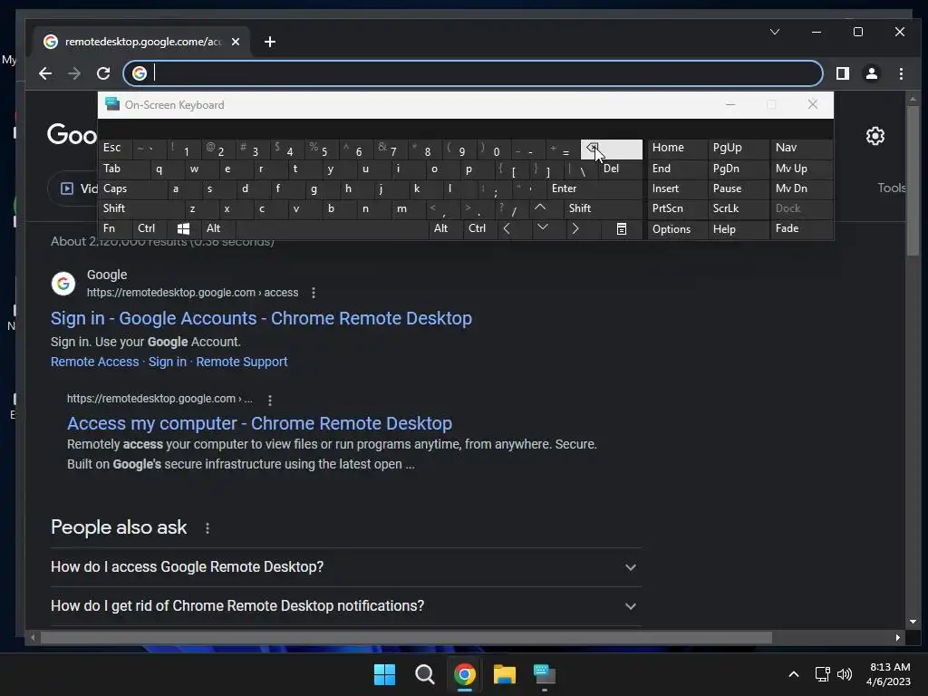Close the On-Screen Keyboard window
The image size is (928, 696).
coord(813,105)
